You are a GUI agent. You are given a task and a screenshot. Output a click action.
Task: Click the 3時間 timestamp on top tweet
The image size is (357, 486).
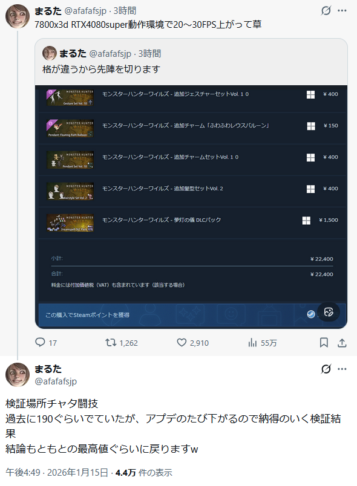coord(125,11)
